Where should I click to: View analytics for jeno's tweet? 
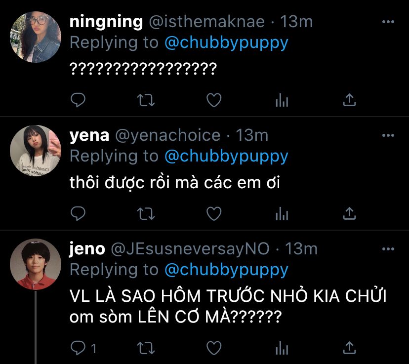click(282, 348)
